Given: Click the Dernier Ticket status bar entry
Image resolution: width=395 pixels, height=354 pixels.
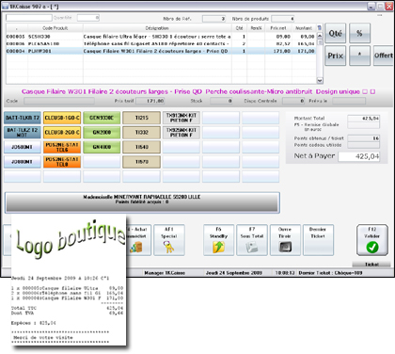Looking at the screenshot, I should (x=330, y=273).
